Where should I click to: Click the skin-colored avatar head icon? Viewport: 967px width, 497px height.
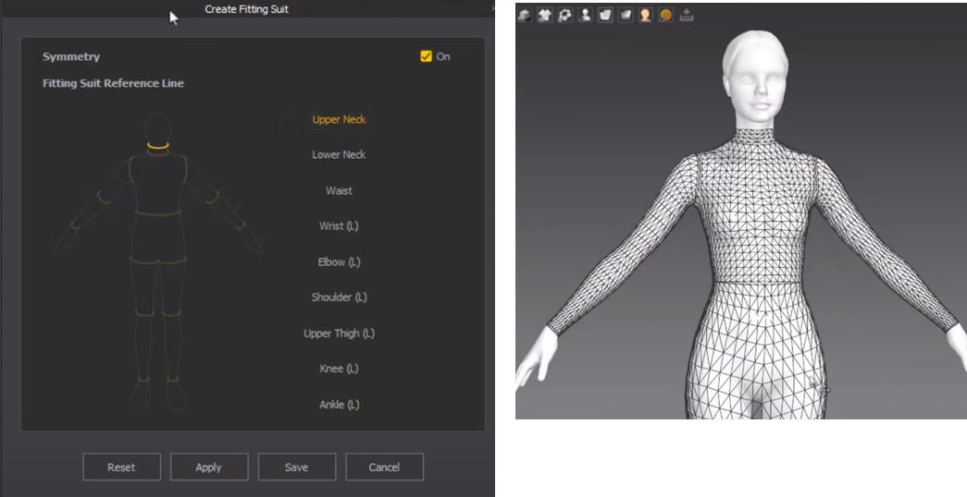click(x=645, y=15)
